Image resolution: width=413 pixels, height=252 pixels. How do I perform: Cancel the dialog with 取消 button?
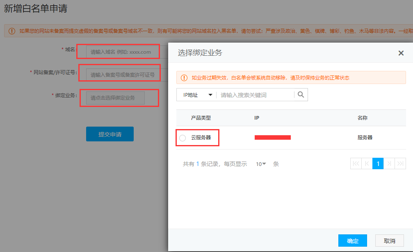point(389,241)
